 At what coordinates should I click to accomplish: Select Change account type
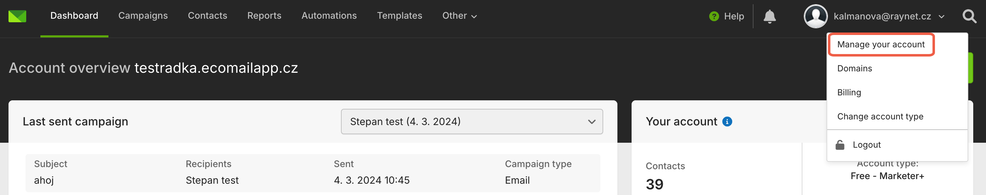click(x=880, y=117)
